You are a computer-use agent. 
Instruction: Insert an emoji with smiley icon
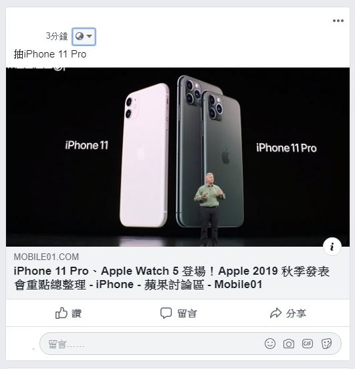coord(270,344)
